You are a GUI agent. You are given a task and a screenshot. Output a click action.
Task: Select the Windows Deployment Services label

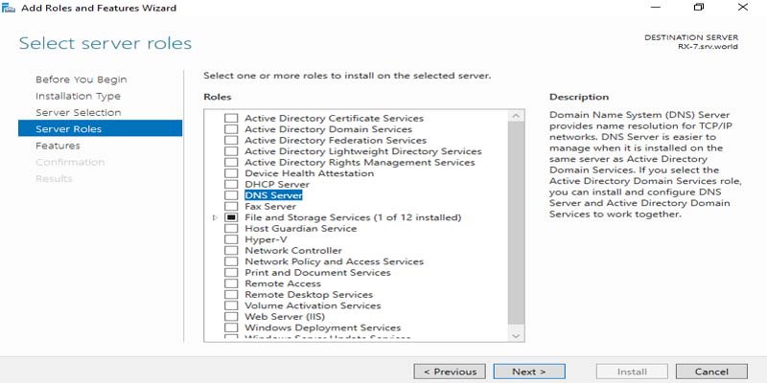point(323,327)
